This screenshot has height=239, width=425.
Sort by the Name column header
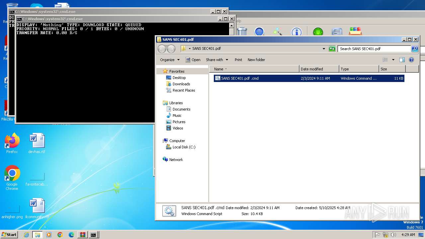pos(254,69)
